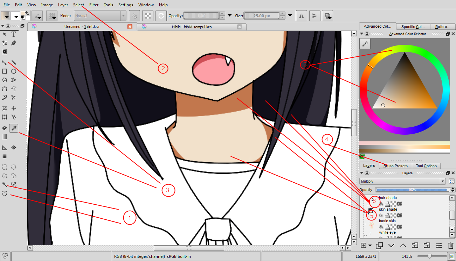Select the Rectangle shape tool
The height and width of the screenshot is (261, 456).
pyautogui.click(x=5, y=71)
